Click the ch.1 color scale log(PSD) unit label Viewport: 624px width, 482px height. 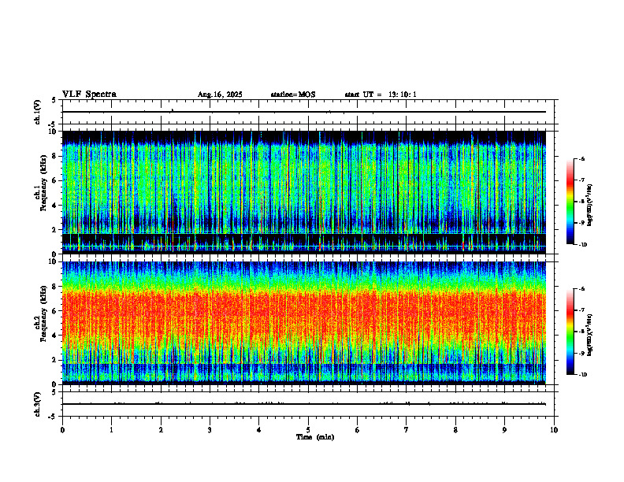pos(590,206)
